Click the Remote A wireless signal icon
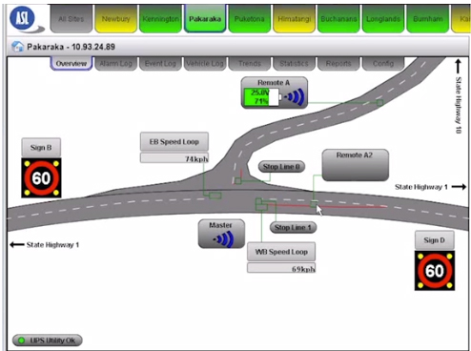Image resolution: width=471 pixels, height=351 pixels. pos(295,96)
